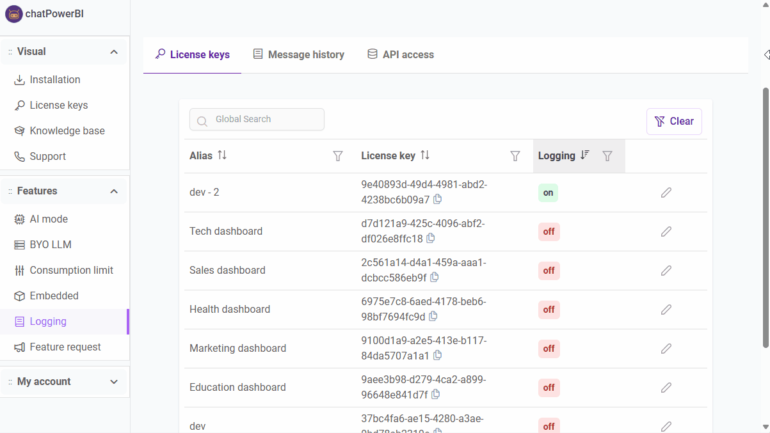Toggle logging 'off' badge for Education dashboard
770x433 pixels.
tap(549, 388)
